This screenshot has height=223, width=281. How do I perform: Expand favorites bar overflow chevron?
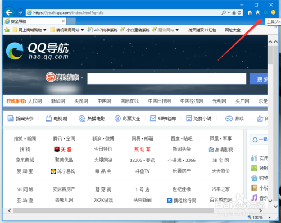tap(276, 27)
